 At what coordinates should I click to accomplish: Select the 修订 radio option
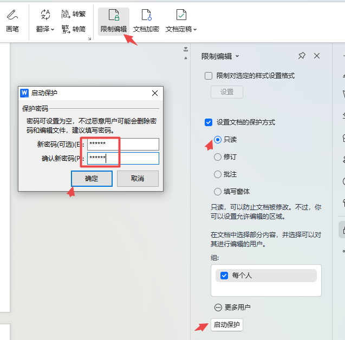click(x=218, y=157)
